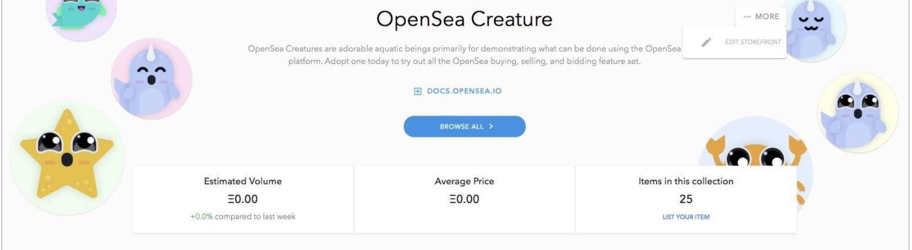Open the DOCS.OPENSEA.IO link
Viewport: 912px width, 250px height.
click(464, 92)
